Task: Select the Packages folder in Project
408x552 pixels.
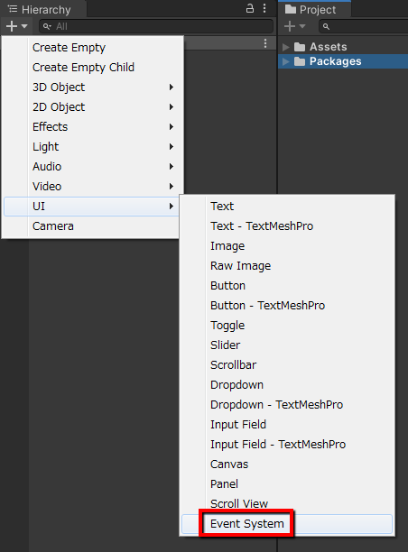Action: click(343, 61)
